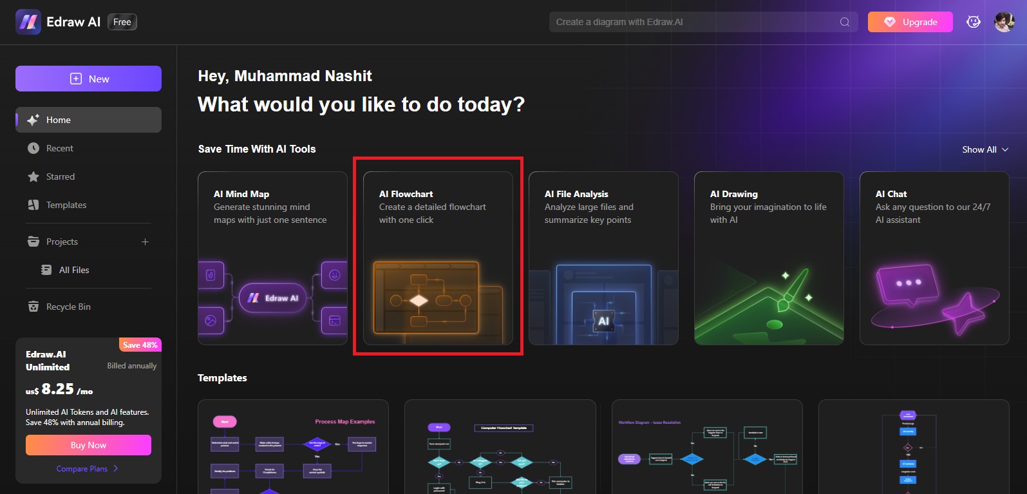Open the Compare Plans link
The width and height of the screenshot is (1027, 494).
coord(87,469)
